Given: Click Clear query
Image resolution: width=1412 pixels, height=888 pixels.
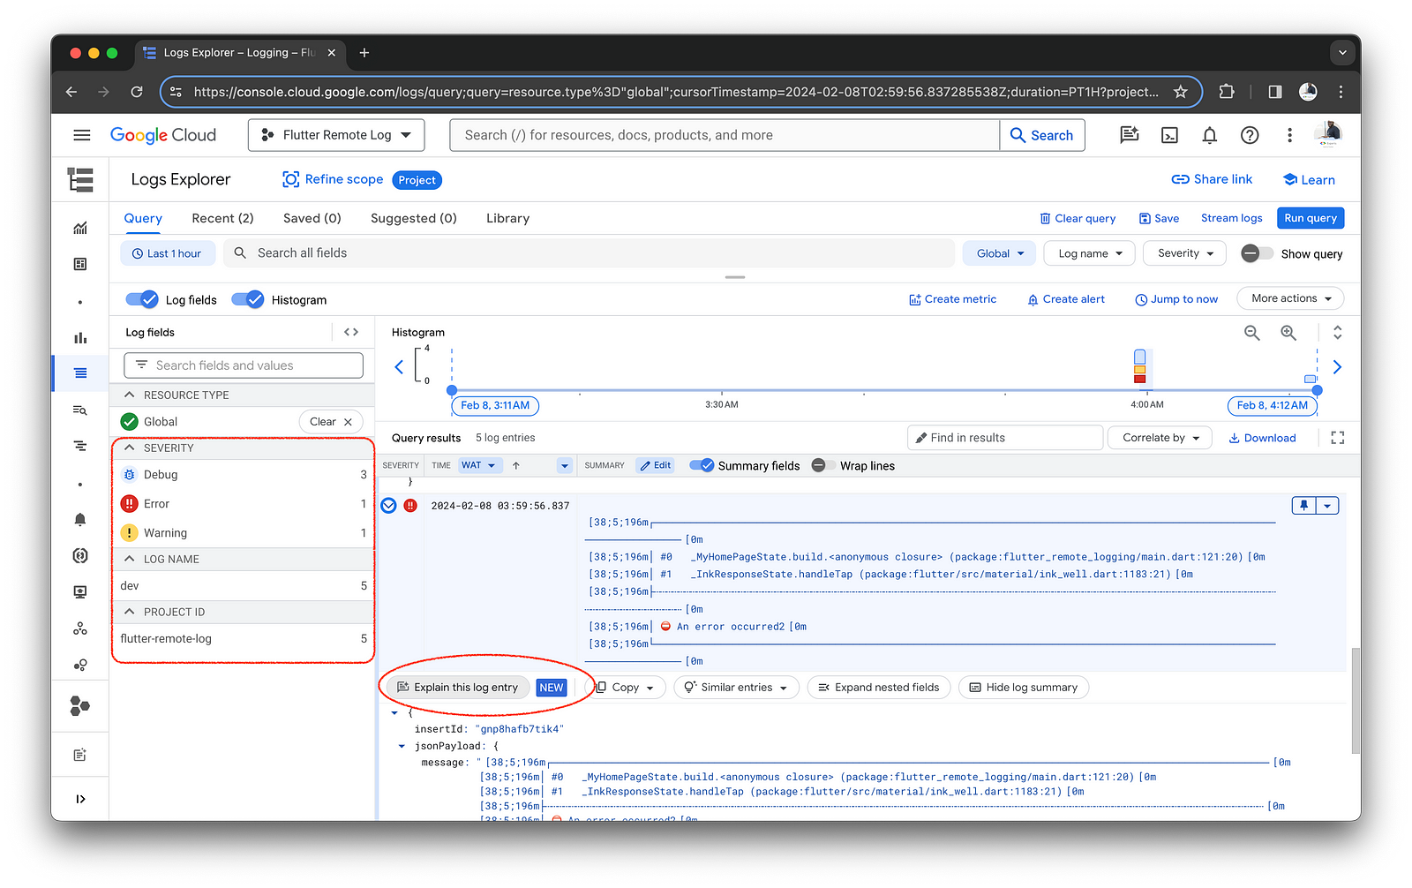Looking at the screenshot, I should pos(1078,218).
